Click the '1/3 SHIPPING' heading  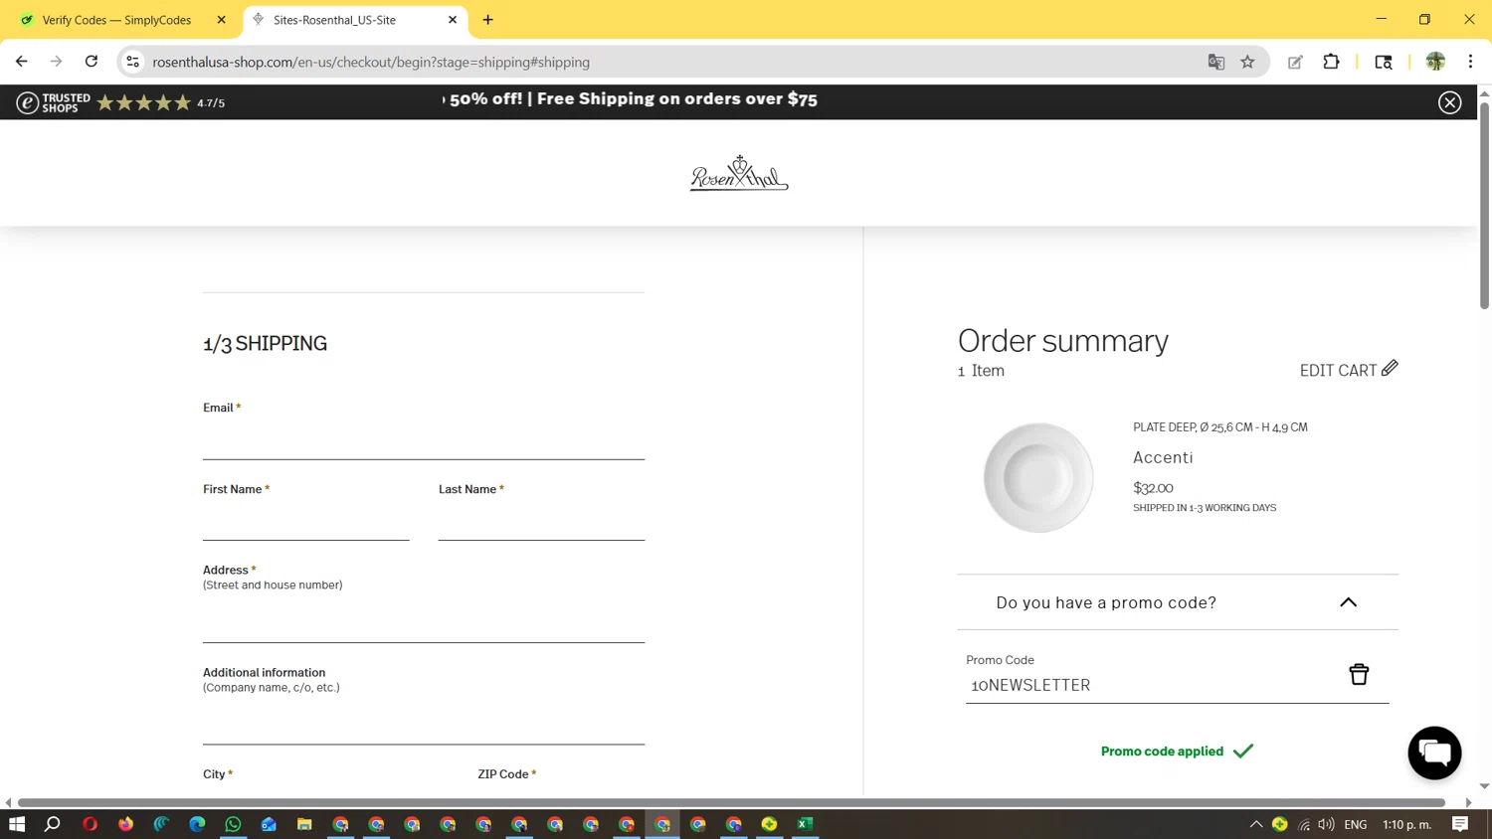[x=265, y=343]
